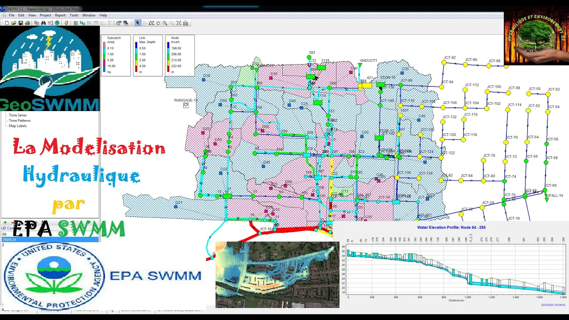Select the Region selection tool

(x=151, y=23)
